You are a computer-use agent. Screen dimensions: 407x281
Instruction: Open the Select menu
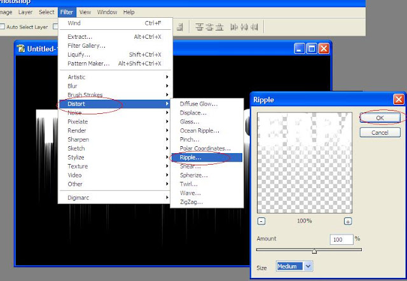(46, 12)
